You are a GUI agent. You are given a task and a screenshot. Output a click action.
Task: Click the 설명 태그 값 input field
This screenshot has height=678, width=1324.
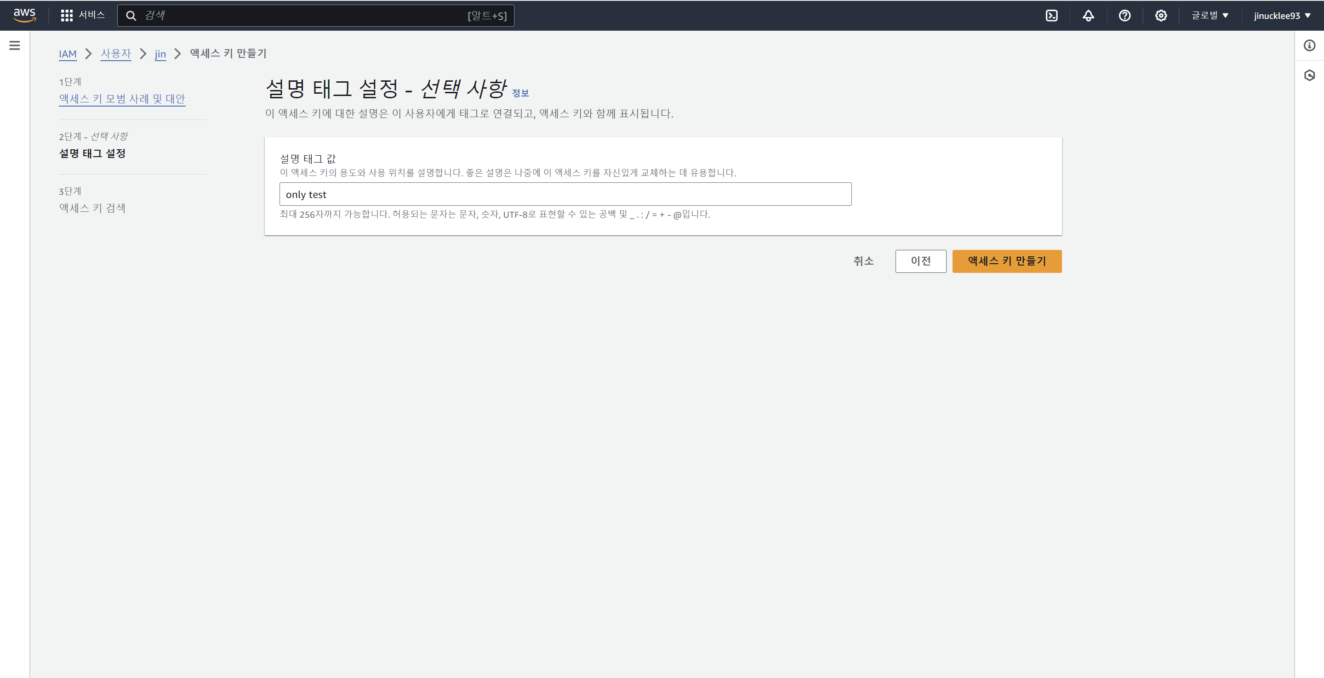[565, 194]
